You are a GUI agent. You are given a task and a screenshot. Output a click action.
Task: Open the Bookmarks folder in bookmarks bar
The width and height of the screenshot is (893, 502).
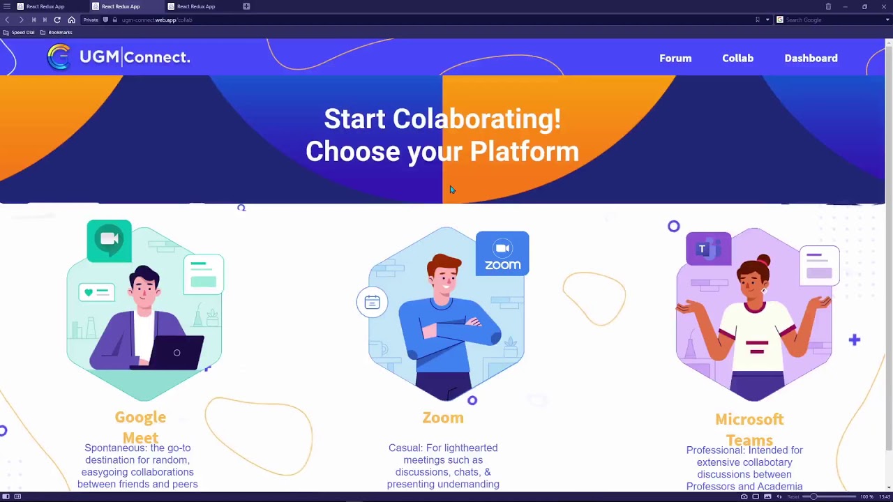(x=57, y=32)
